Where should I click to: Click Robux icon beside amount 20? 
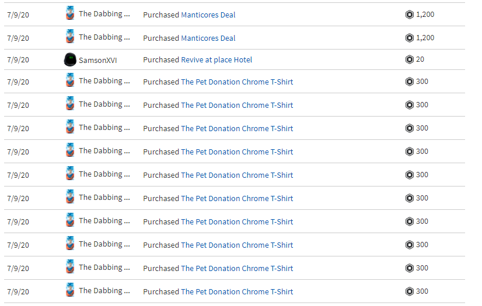coord(410,59)
